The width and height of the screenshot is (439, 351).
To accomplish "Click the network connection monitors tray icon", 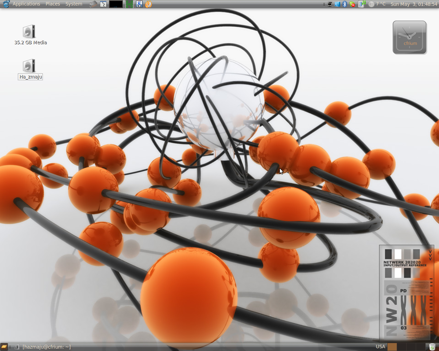I will [330, 4].
